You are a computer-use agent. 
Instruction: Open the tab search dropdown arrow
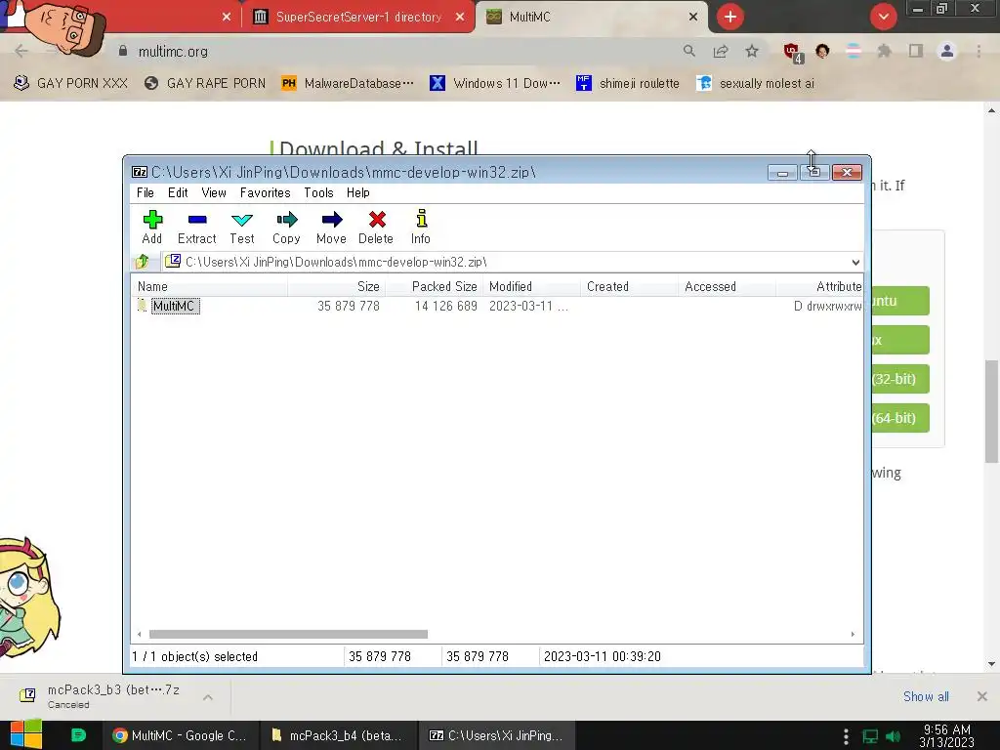tap(883, 17)
